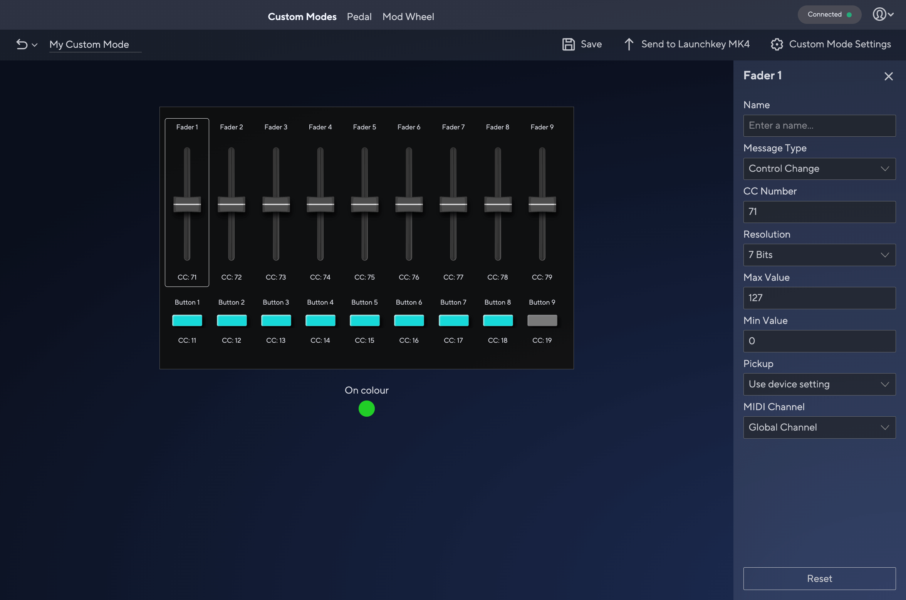Click the Send to Launchkey MK4 arrow icon

click(x=629, y=44)
